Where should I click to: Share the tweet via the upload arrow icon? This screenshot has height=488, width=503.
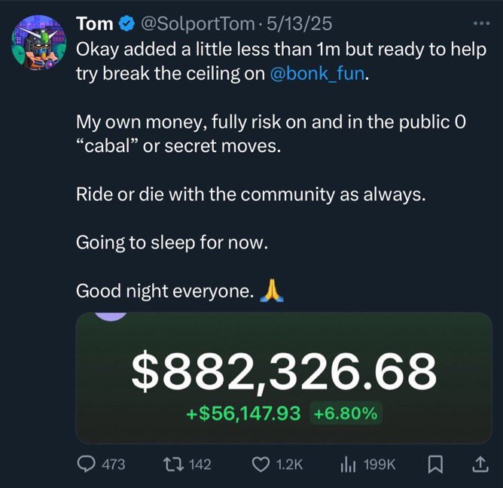pos(480,465)
